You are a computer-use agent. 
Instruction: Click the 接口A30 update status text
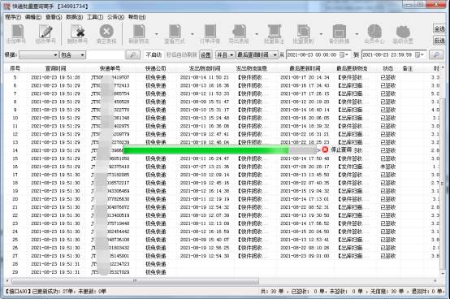[56, 291]
